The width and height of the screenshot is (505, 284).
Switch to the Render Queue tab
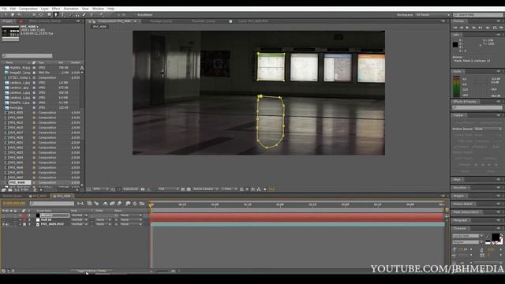click(x=13, y=196)
